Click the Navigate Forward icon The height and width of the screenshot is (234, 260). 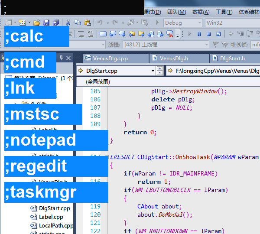tap(145, 23)
